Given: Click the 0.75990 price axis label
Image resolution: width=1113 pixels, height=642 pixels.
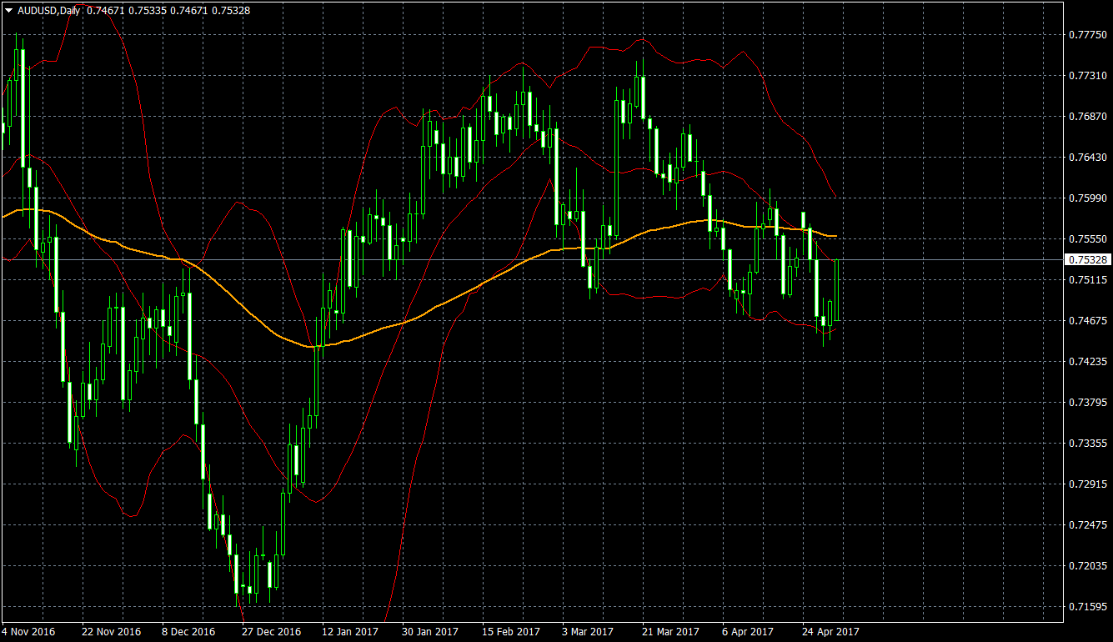Looking at the screenshot, I should (1087, 198).
